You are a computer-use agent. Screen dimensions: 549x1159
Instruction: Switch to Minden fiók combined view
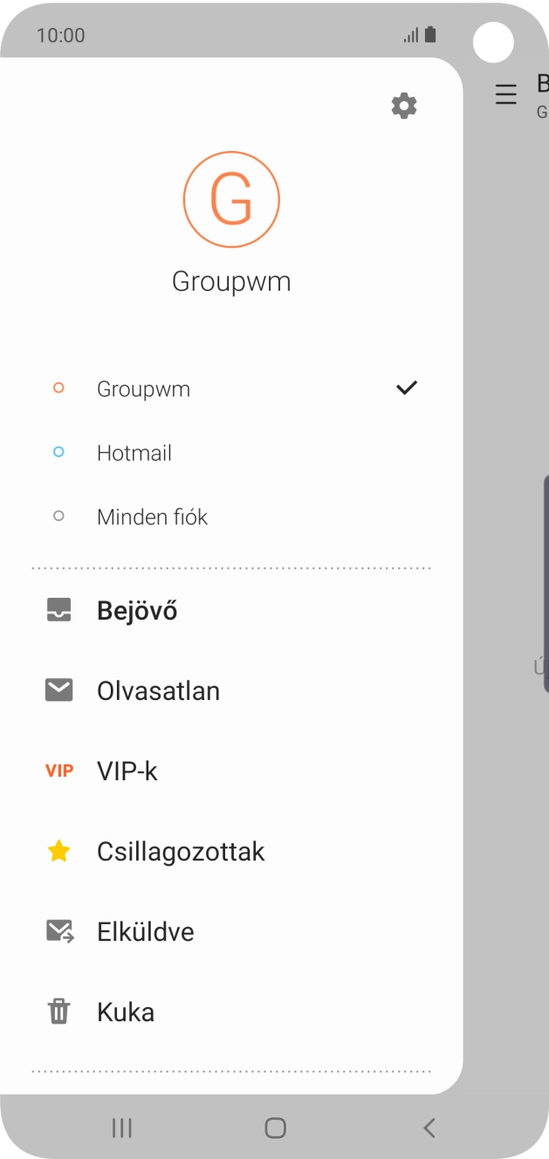point(153,516)
